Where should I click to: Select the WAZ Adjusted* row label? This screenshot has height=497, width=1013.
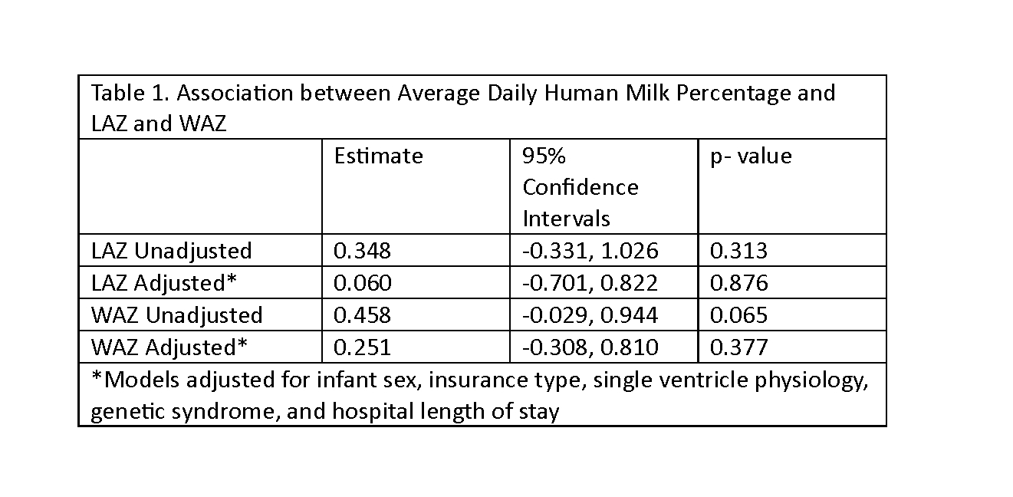pyautogui.click(x=169, y=347)
